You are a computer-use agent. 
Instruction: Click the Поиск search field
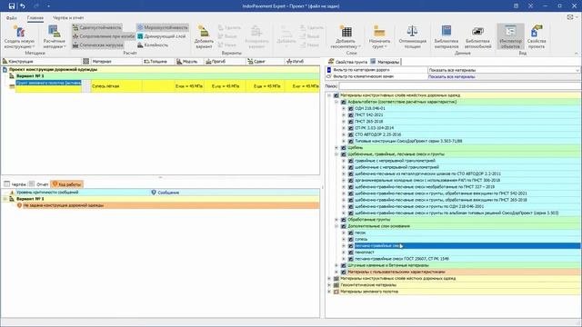(x=459, y=85)
